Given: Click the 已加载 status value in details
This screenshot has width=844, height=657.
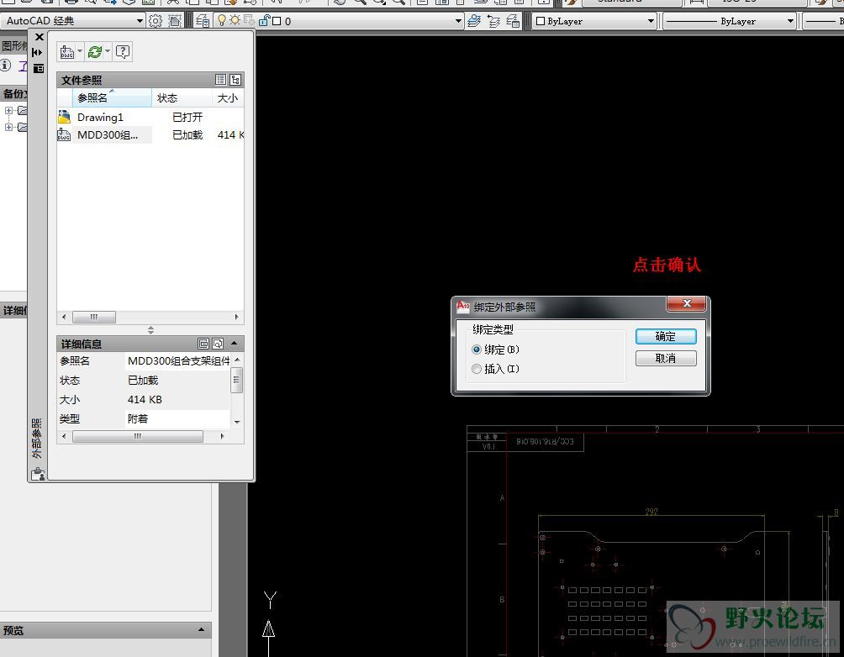Looking at the screenshot, I should coord(143,381).
